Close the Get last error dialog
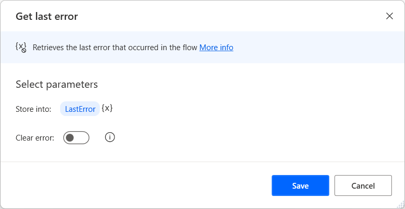Viewport: 405px width, 209px height. tap(389, 16)
